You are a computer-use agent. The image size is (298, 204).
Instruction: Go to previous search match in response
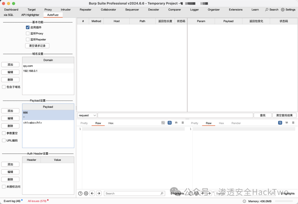point(203,193)
